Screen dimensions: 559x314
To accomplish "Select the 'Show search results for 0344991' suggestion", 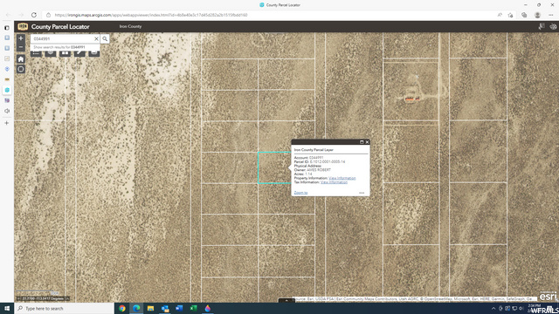I will pos(65,47).
